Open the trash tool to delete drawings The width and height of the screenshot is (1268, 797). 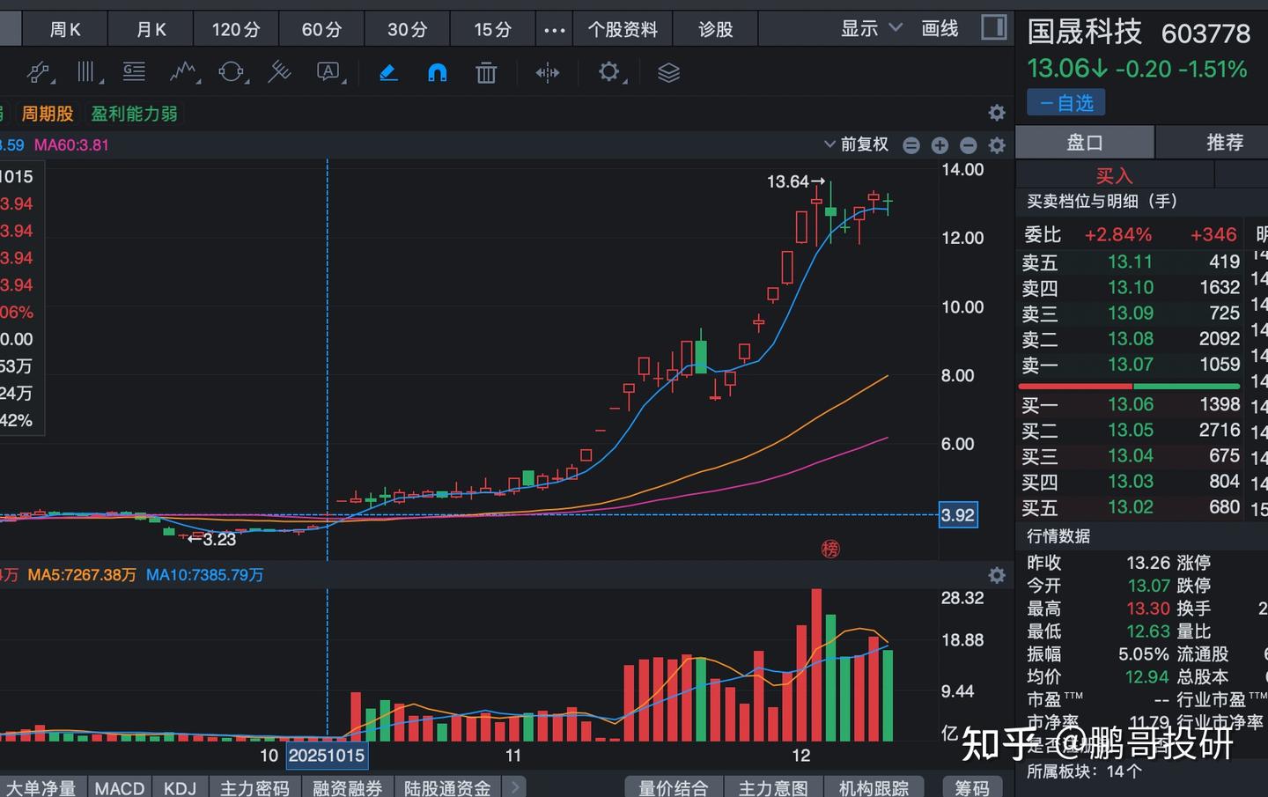click(486, 72)
